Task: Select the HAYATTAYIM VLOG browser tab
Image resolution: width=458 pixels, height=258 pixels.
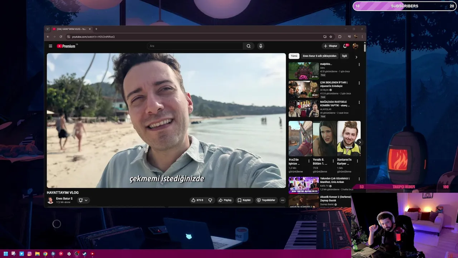Action: (72, 29)
